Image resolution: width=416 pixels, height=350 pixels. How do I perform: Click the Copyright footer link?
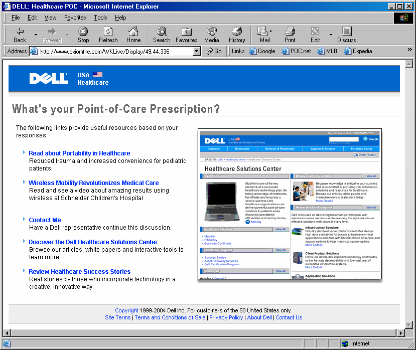[126, 310]
